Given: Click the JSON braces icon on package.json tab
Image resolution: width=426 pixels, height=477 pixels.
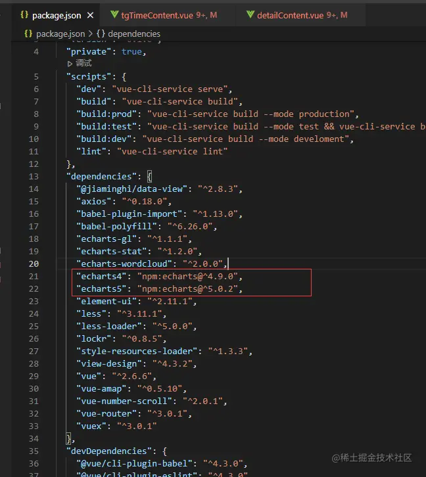Looking at the screenshot, I should coord(24,14).
